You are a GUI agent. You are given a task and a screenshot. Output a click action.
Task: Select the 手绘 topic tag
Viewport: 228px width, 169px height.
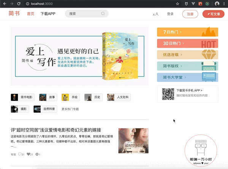(x=71, y=97)
